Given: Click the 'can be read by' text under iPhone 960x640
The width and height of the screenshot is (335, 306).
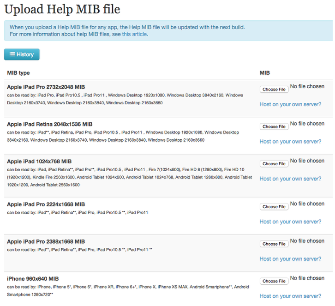Looking at the screenshot, I should (128, 291).
